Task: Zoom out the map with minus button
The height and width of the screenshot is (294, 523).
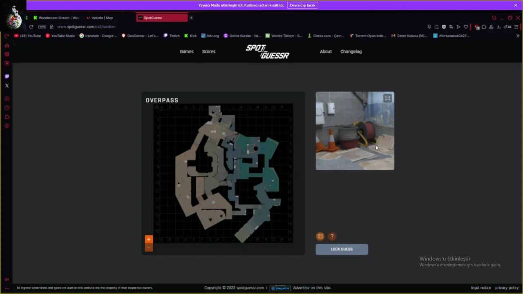Action: pos(149,248)
